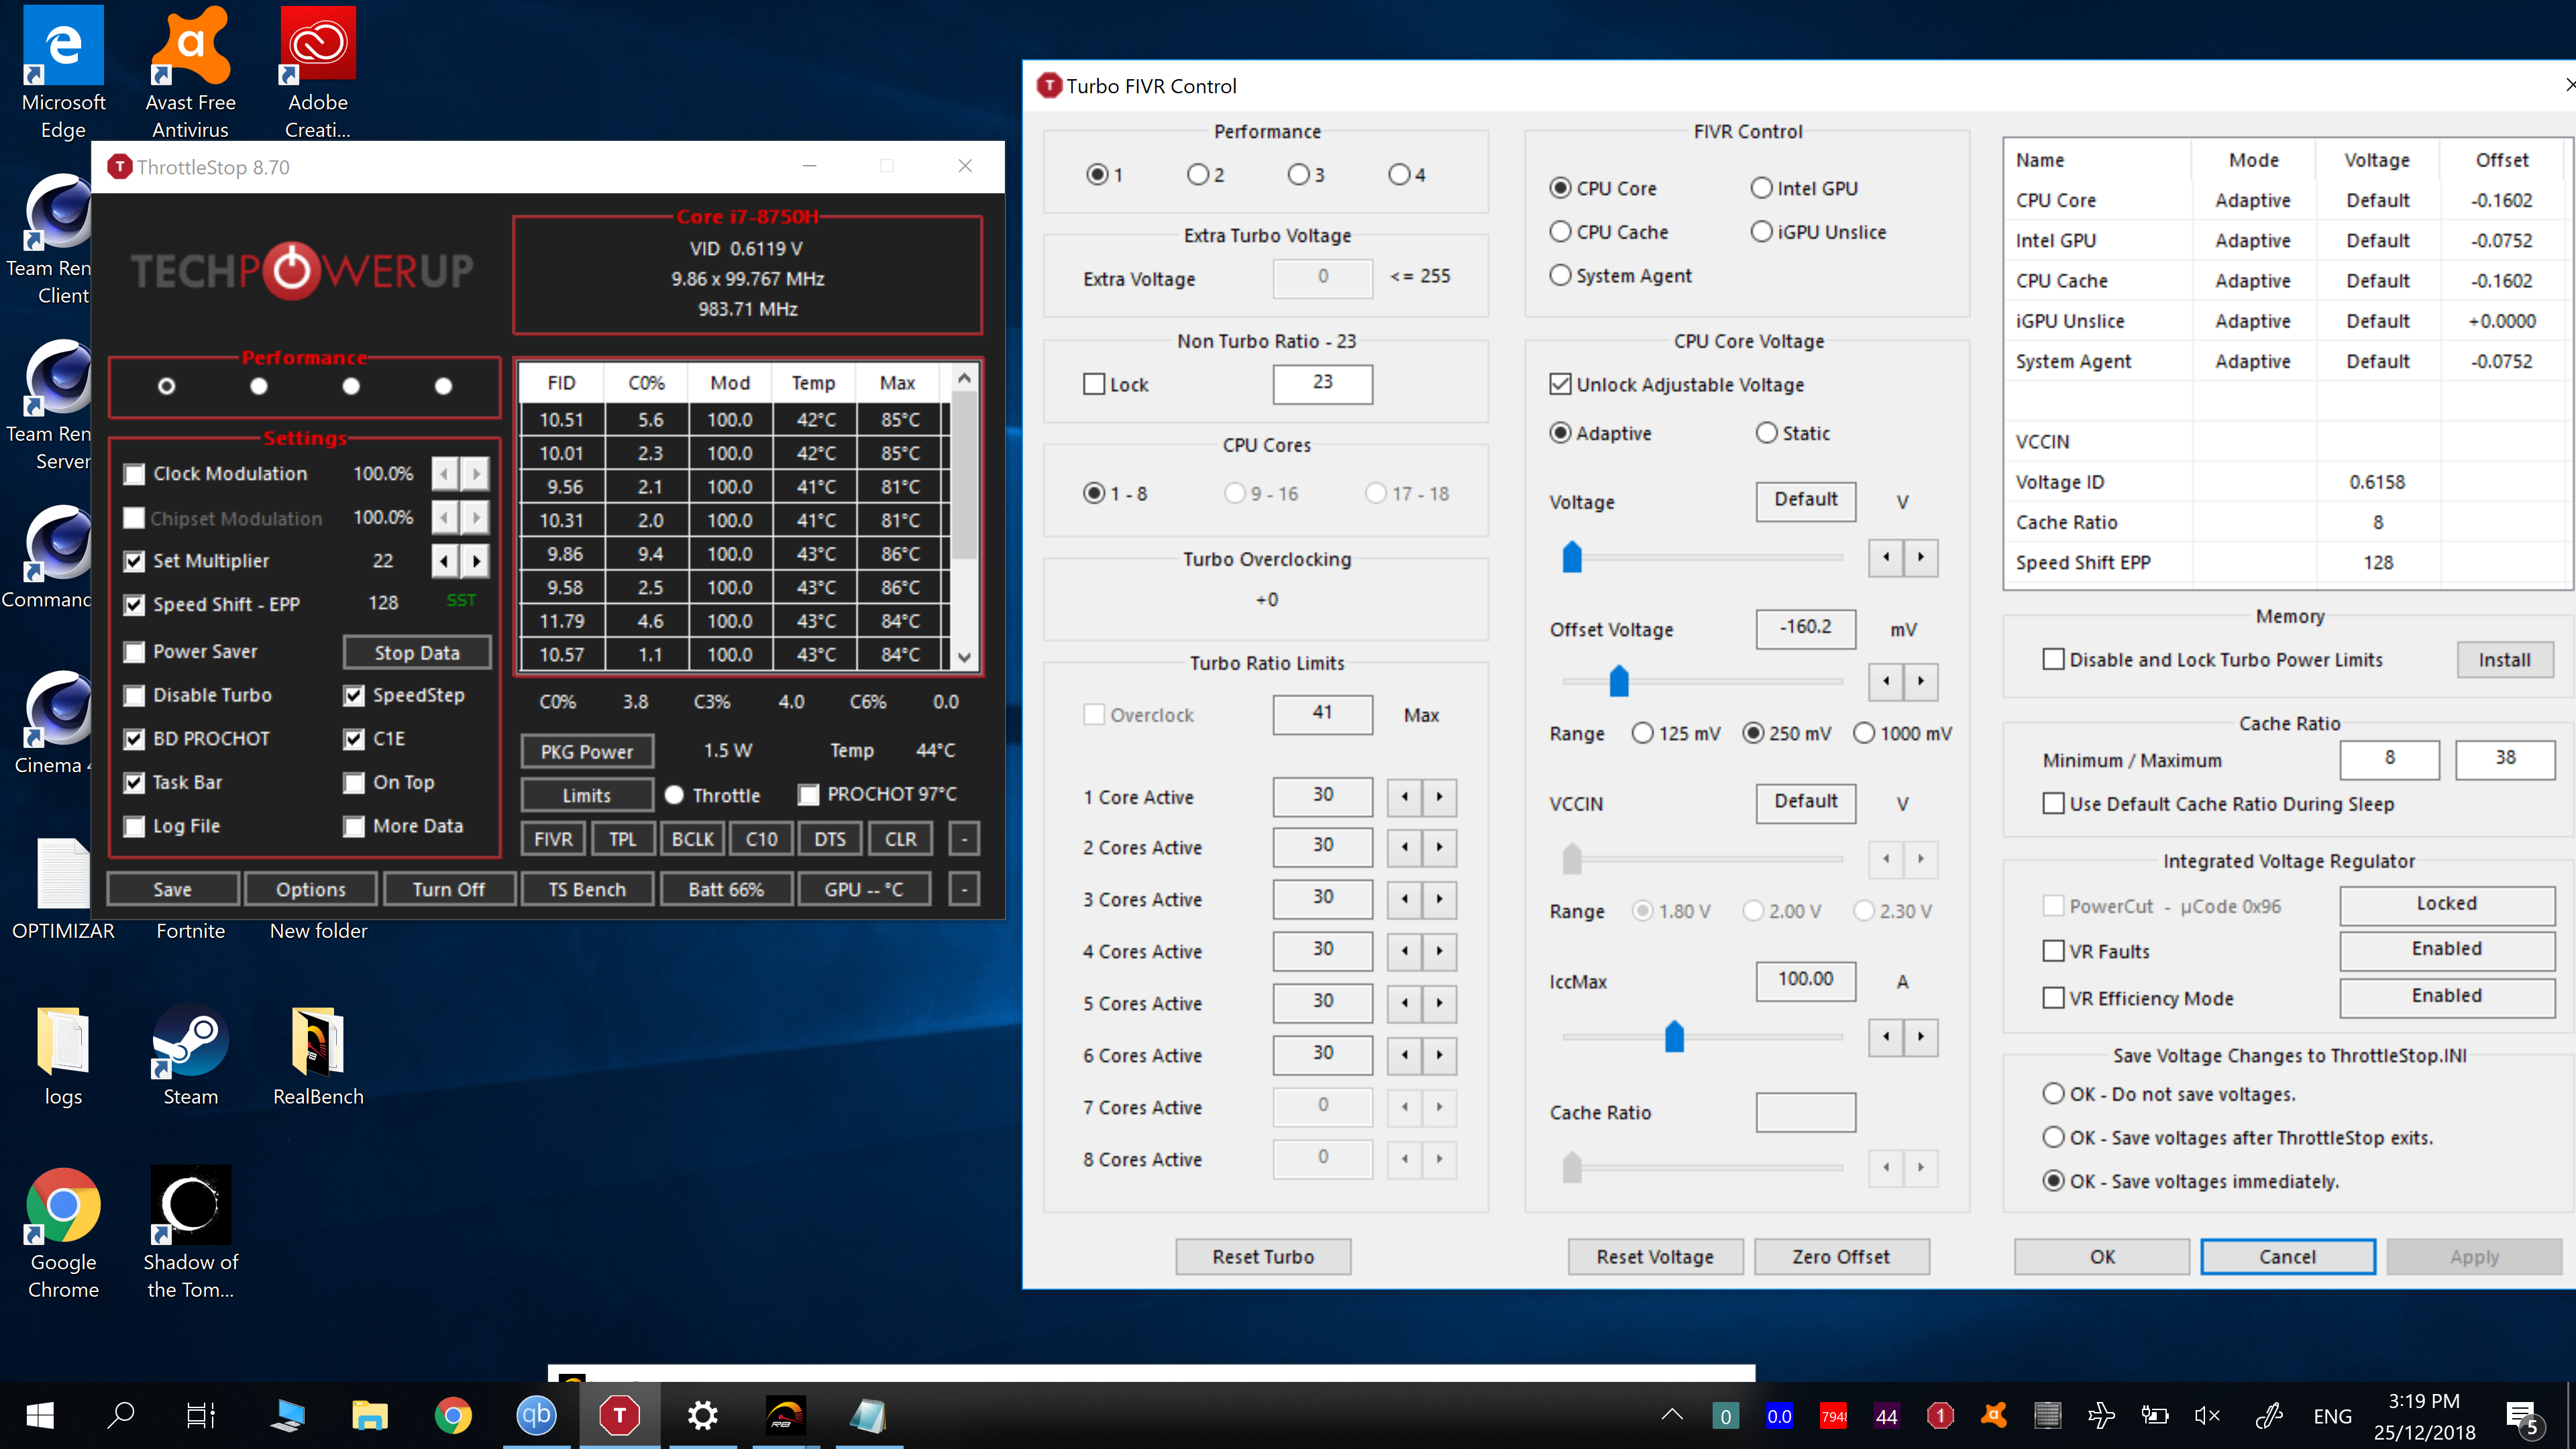The width and height of the screenshot is (2576, 1449).
Task: Click Avast tray icon
Action: (1994, 1415)
